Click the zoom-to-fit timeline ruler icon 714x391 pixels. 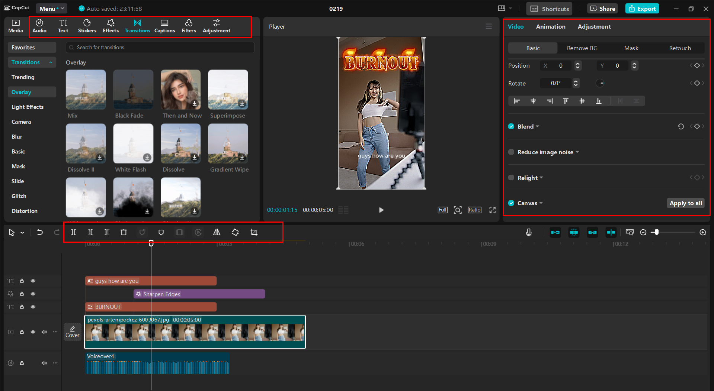[x=630, y=232]
